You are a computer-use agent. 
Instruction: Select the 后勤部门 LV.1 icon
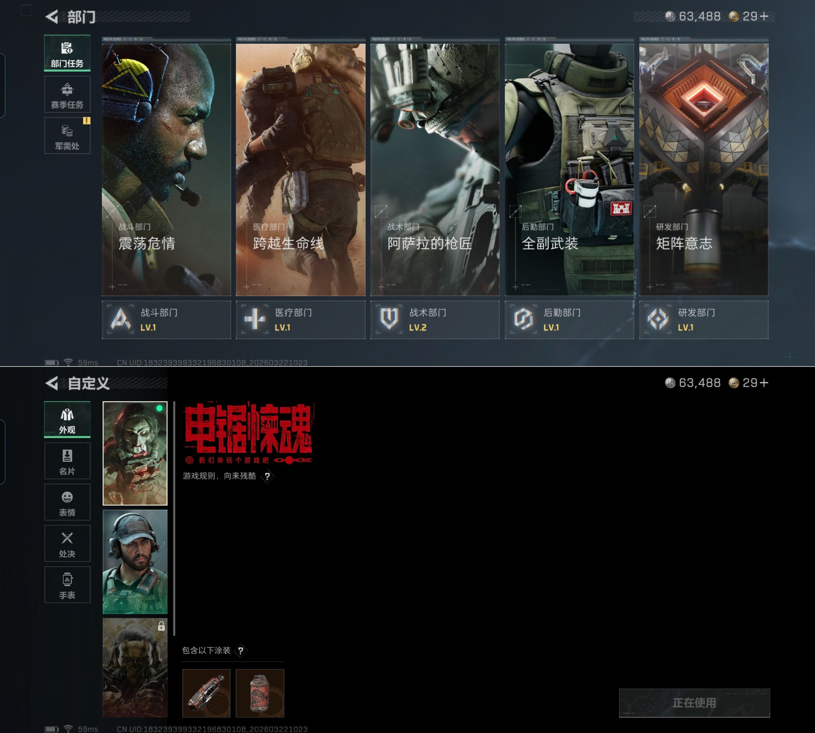(523, 319)
